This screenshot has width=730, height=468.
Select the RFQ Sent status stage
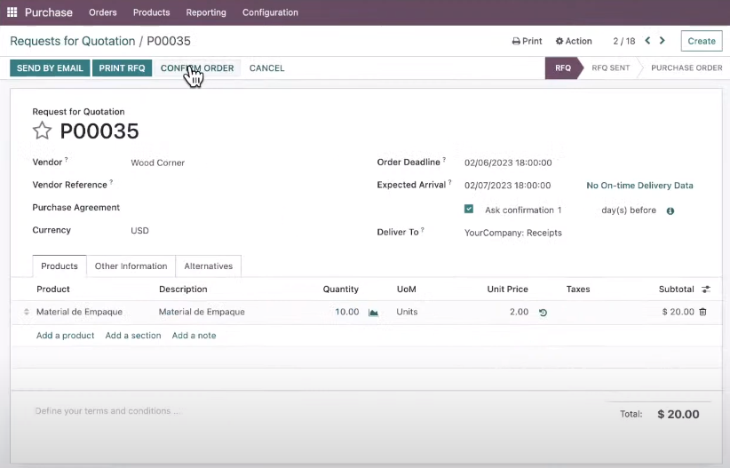[610, 68]
